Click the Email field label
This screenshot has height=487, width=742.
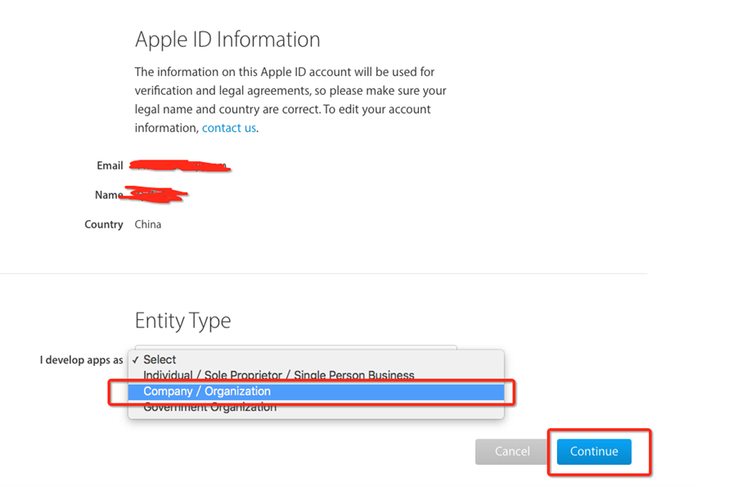[110, 165]
